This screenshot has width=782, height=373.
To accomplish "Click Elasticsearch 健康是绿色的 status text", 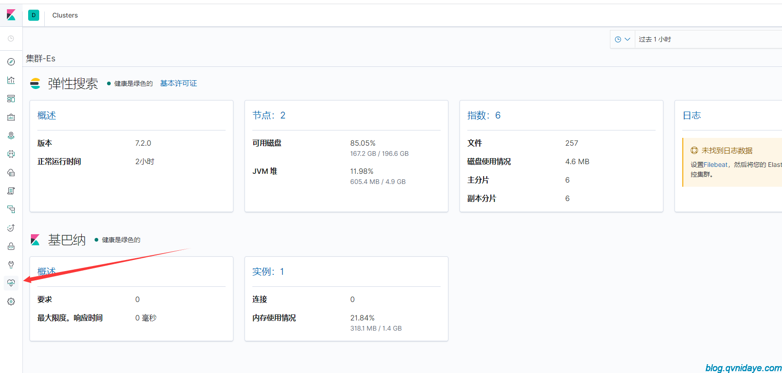I will 133,83.
